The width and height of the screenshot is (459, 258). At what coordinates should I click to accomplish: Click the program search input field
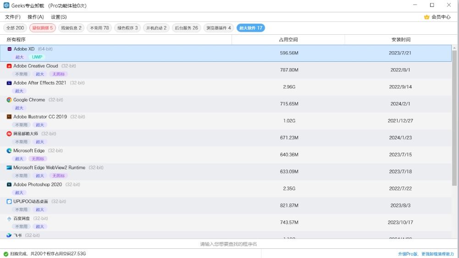228,244
